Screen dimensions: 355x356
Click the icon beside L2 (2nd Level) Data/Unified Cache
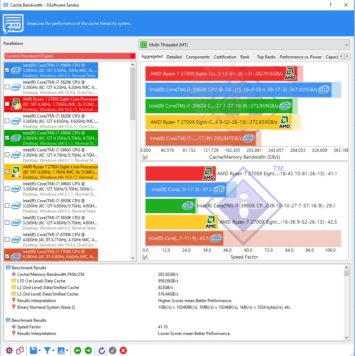tap(13, 288)
